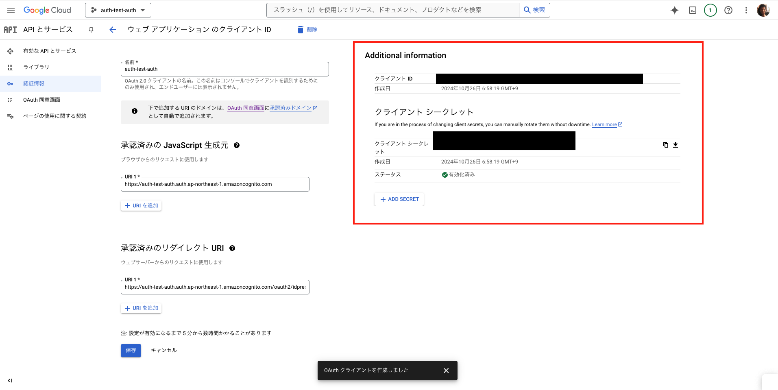Open the auth-test-auth project selector
This screenshot has width=778, height=390.
[x=118, y=10]
